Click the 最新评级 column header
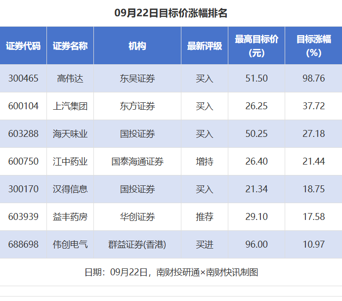The image size is (342, 301). [x=204, y=46]
